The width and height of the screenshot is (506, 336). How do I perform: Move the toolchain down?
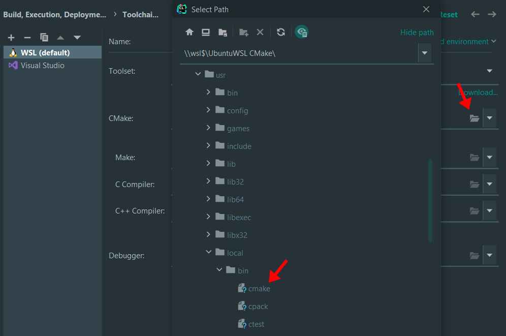point(77,38)
